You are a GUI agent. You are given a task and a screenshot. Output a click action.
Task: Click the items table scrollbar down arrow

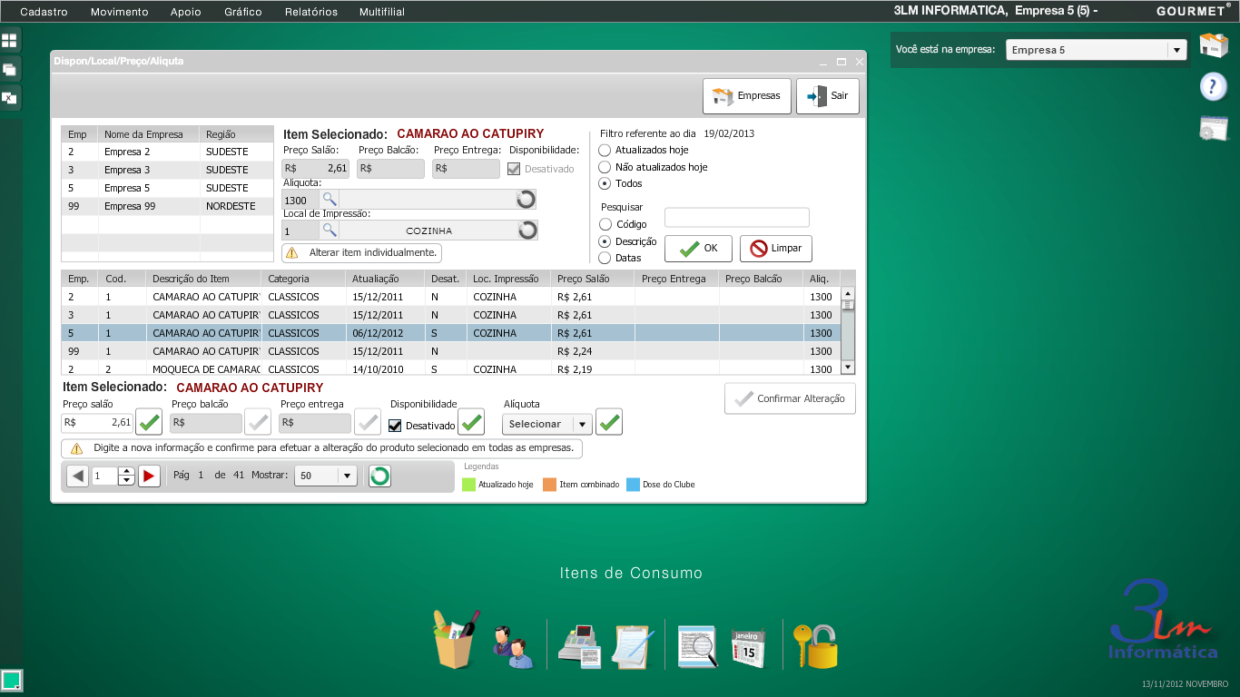848,368
